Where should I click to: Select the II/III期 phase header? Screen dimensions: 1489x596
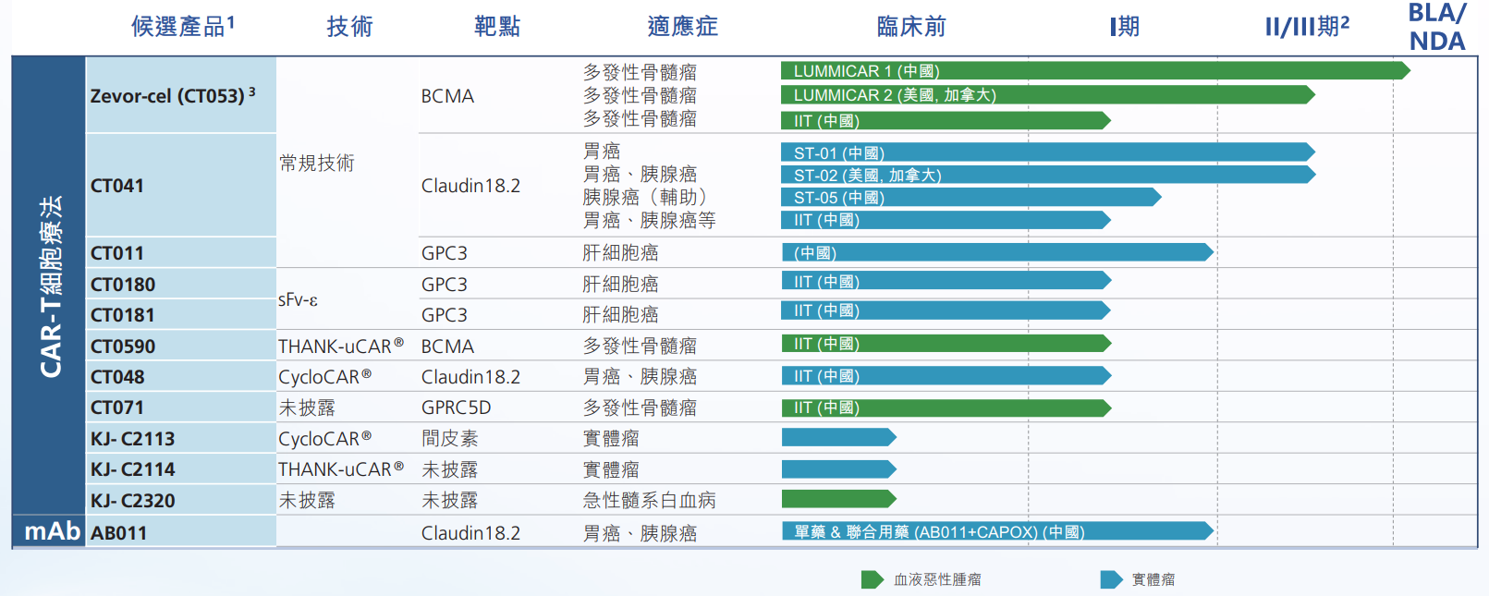[x=1306, y=27]
